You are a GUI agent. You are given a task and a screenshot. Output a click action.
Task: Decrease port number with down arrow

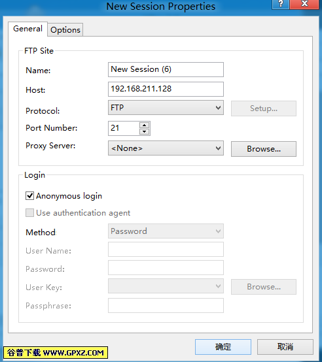tap(145, 131)
